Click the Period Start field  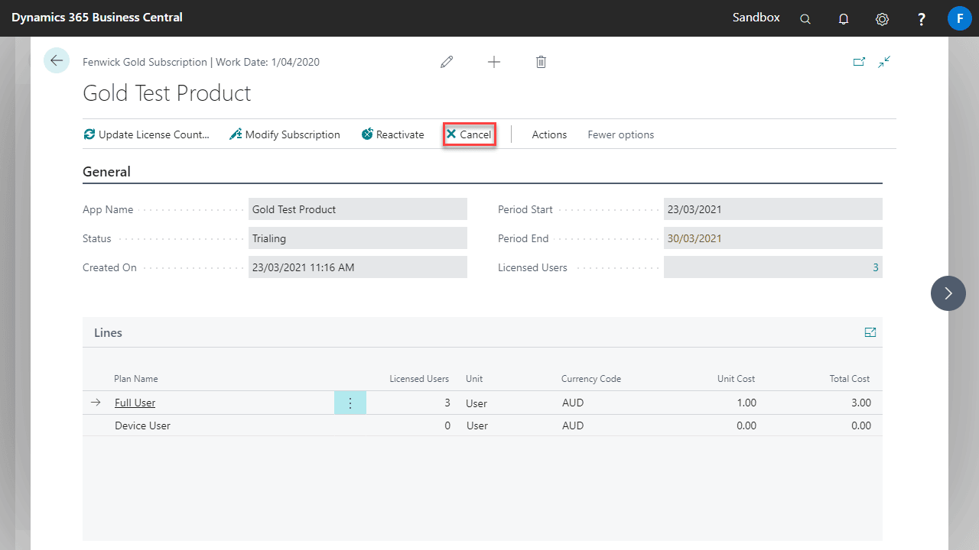pyautogui.click(x=772, y=209)
